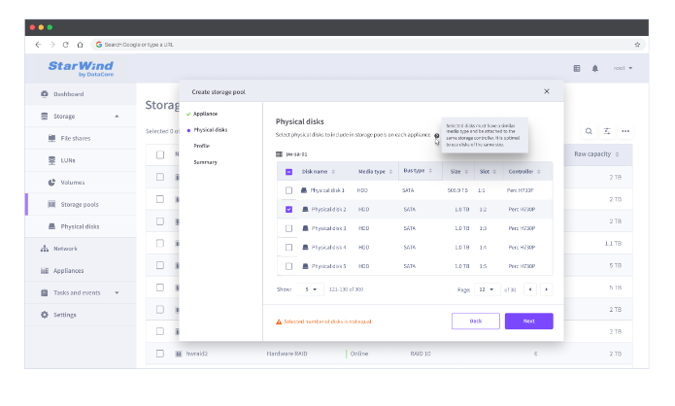Select the Profile wizard step
This screenshot has width=675, height=406.
(201, 146)
